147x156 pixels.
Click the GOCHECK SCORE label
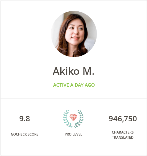pyautogui.click(x=25, y=134)
